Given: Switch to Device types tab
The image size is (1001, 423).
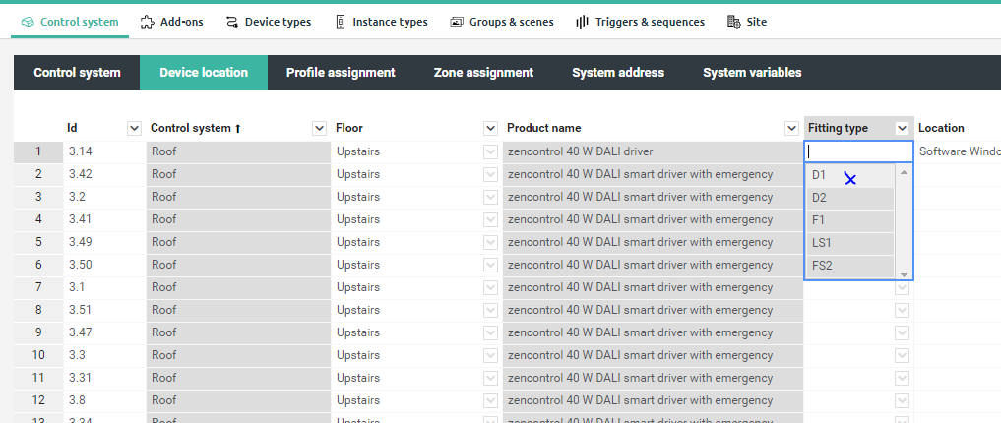Looking at the screenshot, I should tap(268, 22).
